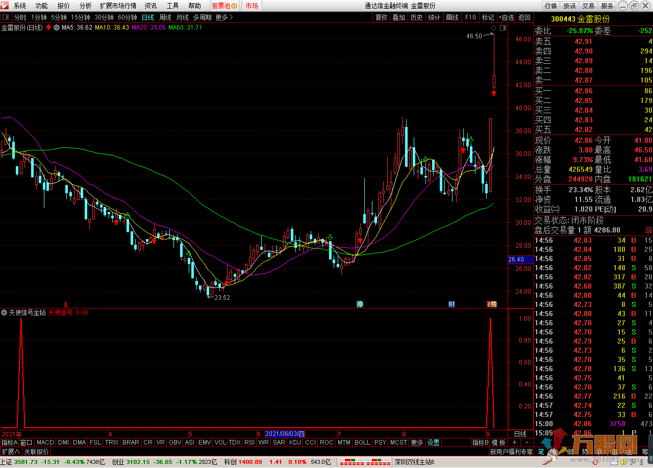Image resolution: width=653 pixels, height=468 pixels.
Task: Click the 交易 button at top right
Action: click(588, 6)
